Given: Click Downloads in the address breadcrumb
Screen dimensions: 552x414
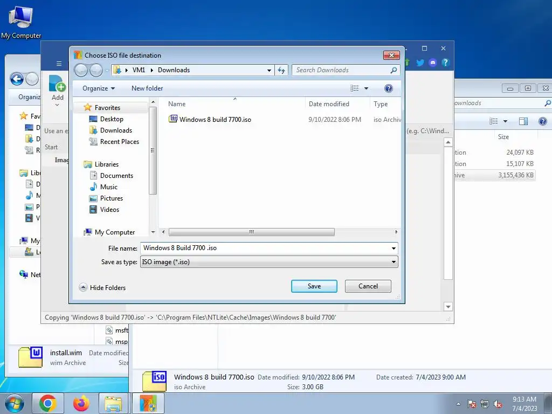Looking at the screenshot, I should click(x=174, y=70).
